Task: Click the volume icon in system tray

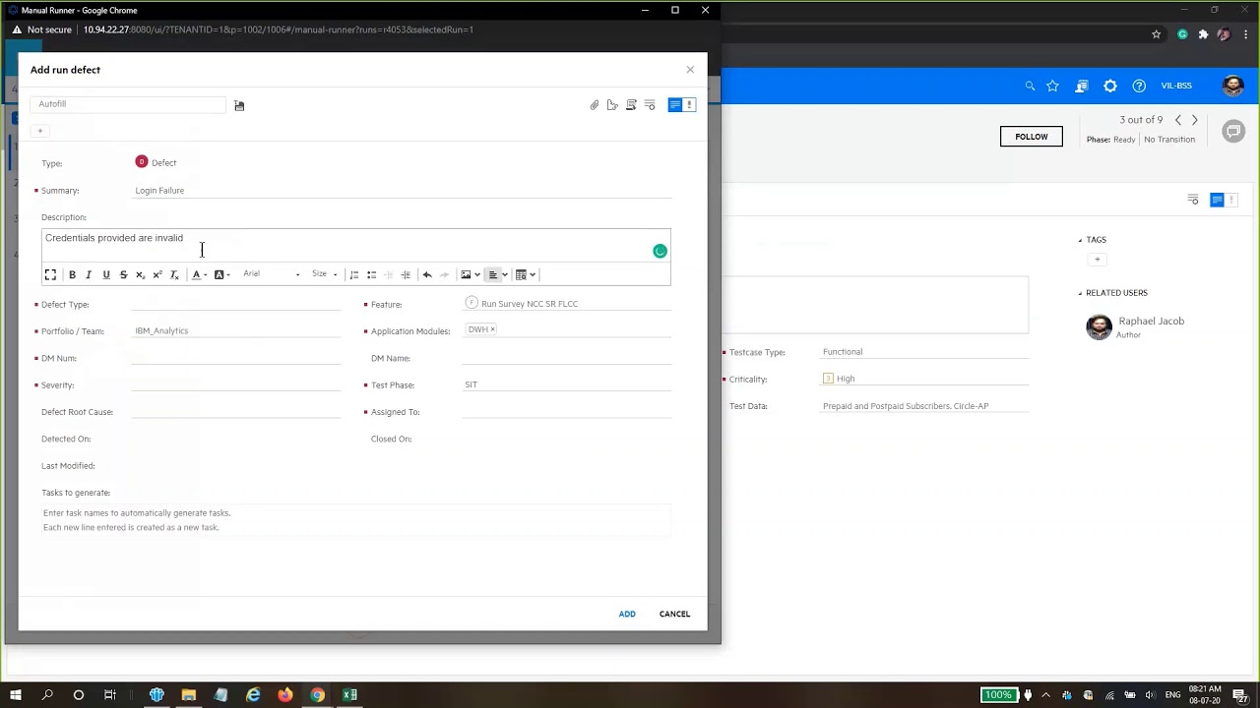Action: click(1150, 695)
